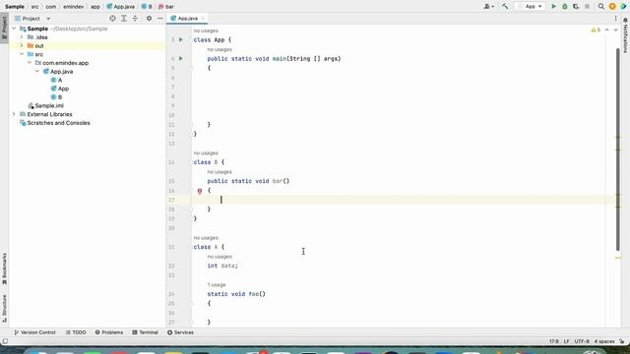The image size is (630, 354).
Task: Click the LF line separator indicator
Action: 566,341
